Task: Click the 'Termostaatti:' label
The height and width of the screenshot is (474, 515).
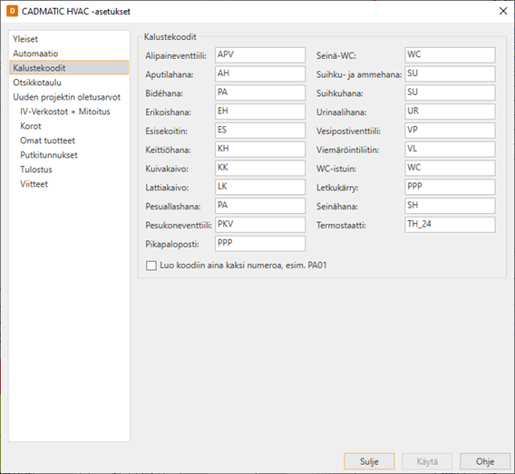Action: click(x=341, y=226)
